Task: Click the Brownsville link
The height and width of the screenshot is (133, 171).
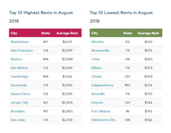Action: tap(101, 50)
